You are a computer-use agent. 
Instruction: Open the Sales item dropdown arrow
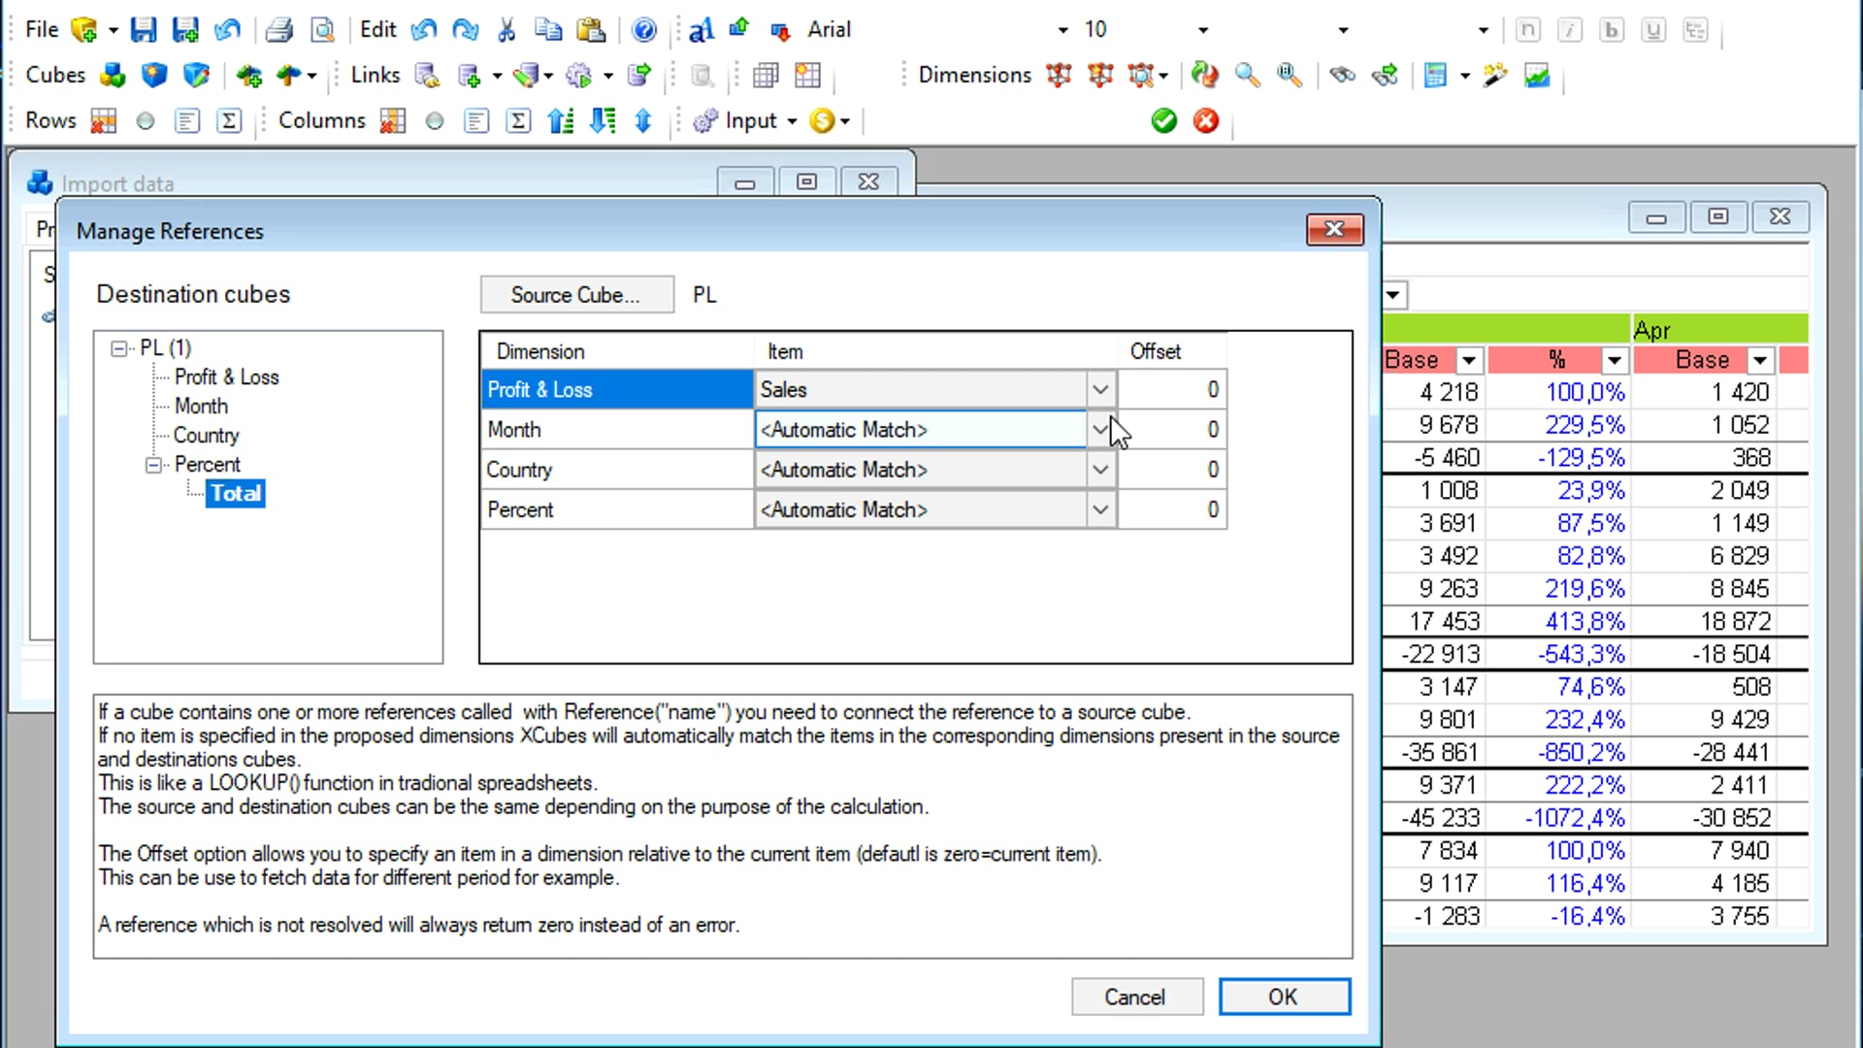coord(1099,389)
